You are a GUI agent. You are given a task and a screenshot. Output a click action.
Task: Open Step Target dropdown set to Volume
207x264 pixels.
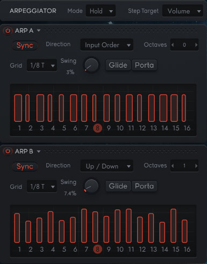[x=183, y=11]
